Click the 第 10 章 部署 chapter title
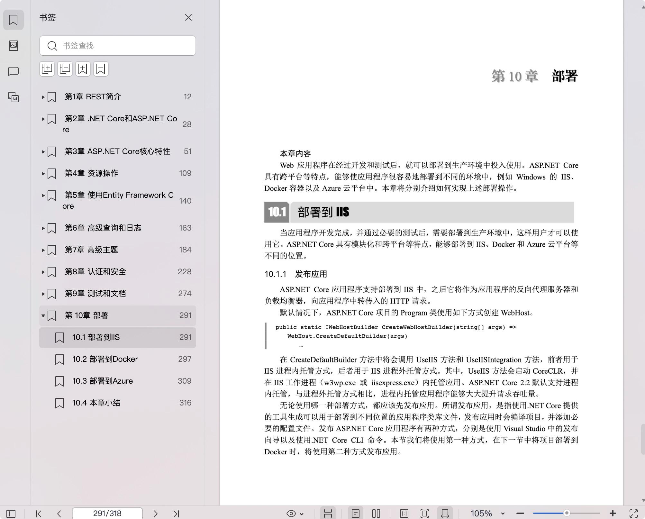The image size is (645, 519). (535, 76)
